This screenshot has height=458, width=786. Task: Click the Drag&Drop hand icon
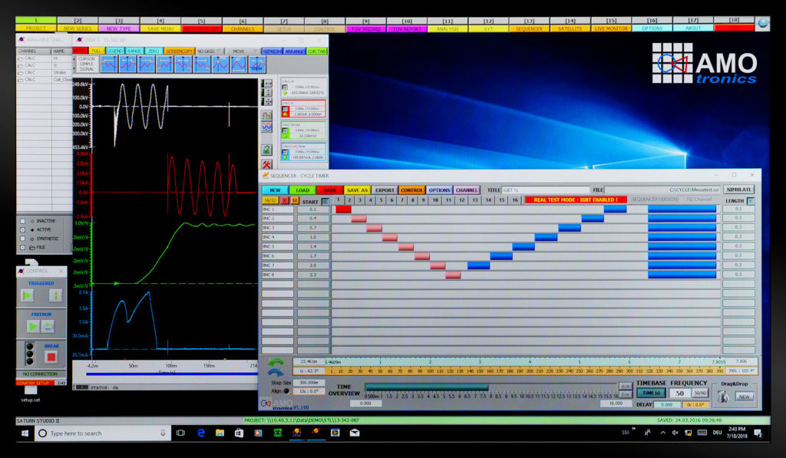point(725,397)
